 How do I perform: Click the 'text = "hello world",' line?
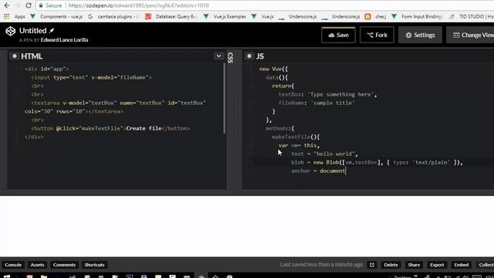pyautogui.click(x=324, y=154)
